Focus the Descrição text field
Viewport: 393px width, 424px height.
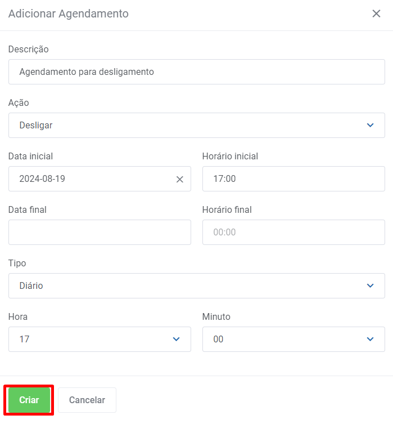[196, 72]
